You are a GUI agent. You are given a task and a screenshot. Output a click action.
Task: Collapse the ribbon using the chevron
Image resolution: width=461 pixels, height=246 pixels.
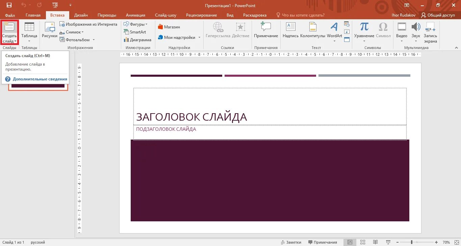pos(456,48)
